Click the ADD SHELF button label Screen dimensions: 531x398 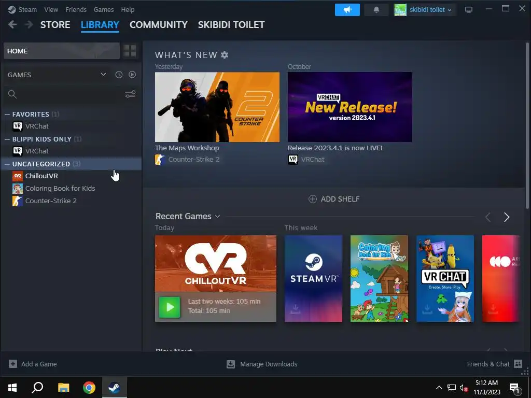point(340,199)
